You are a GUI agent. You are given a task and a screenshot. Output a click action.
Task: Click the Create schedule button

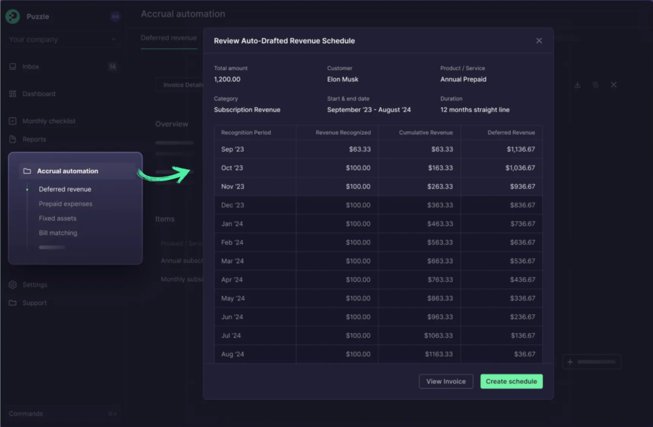(511, 381)
